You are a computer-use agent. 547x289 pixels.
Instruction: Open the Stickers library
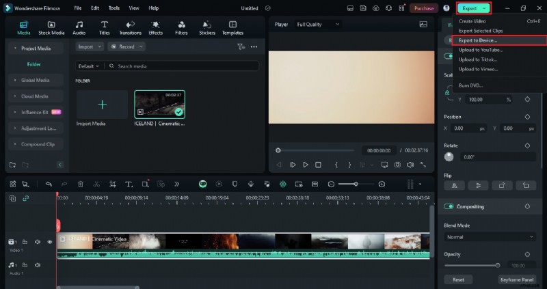point(206,27)
